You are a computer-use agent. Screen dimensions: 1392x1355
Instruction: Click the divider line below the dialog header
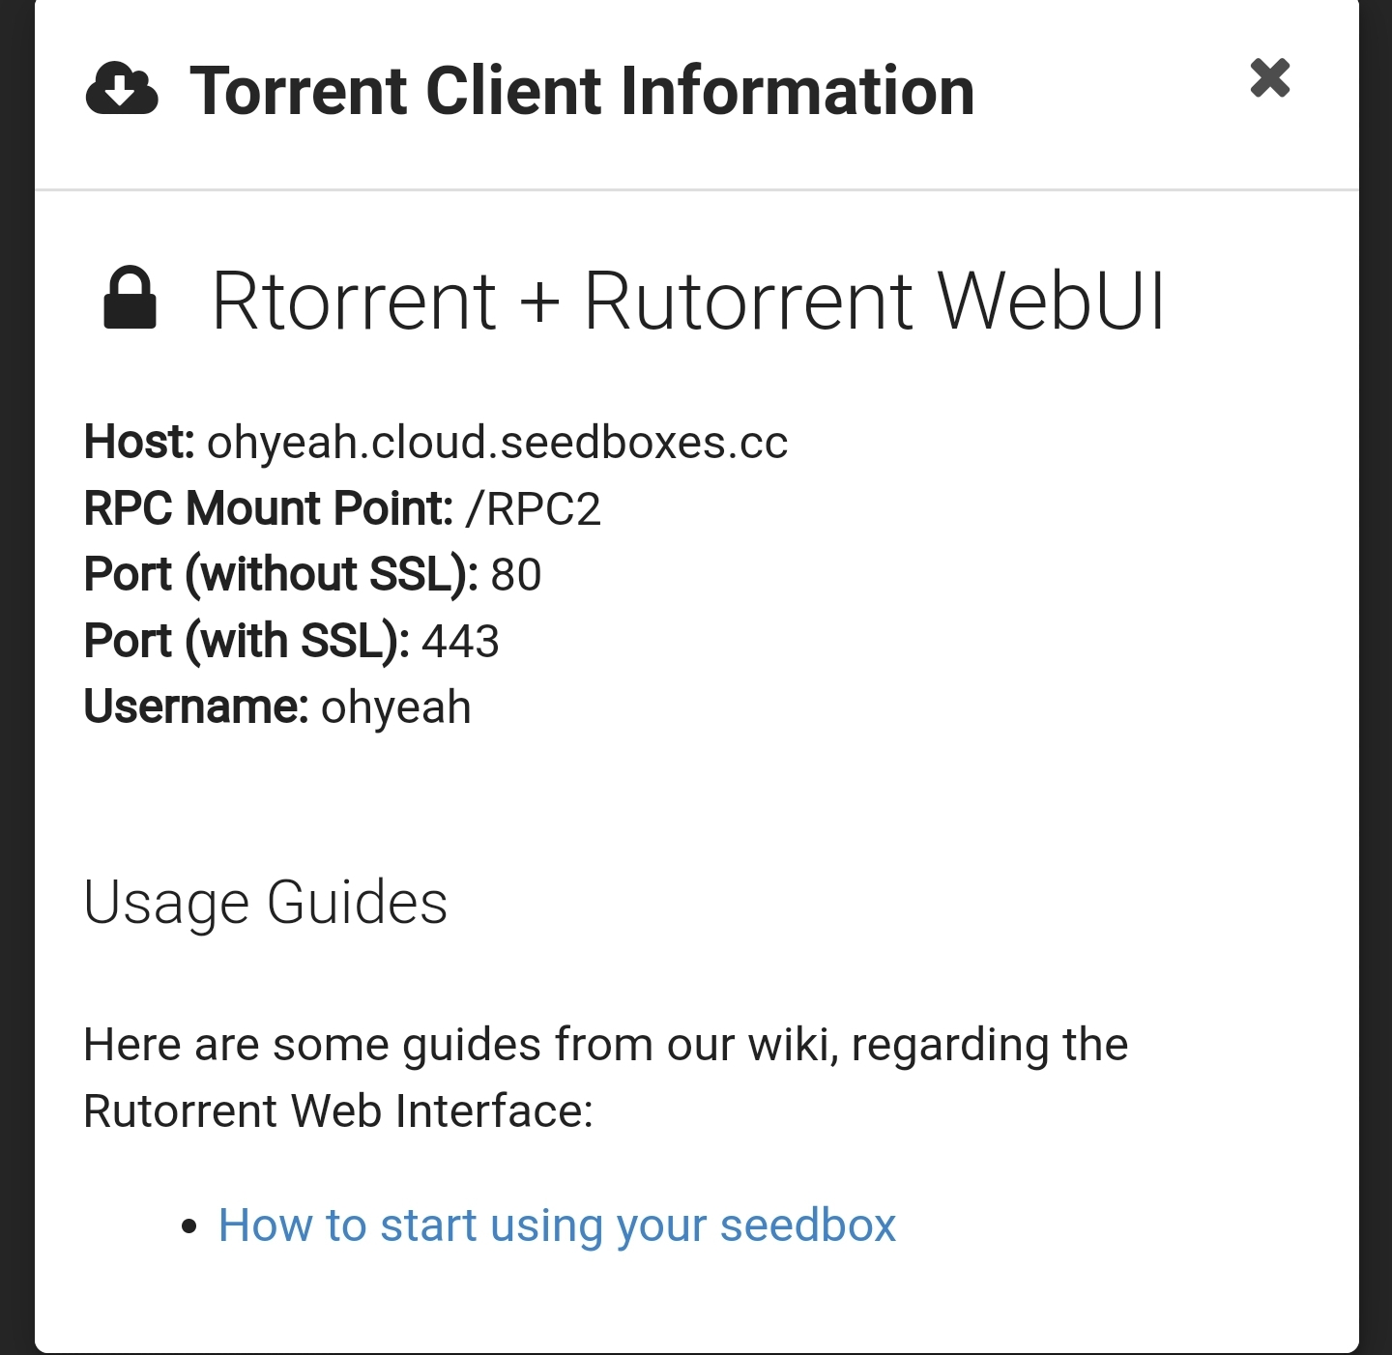(x=696, y=189)
